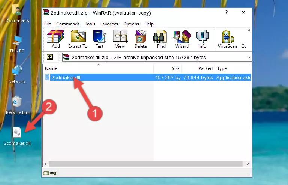This screenshot has width=288, height=185.
Task: Expand hidden toolbar buttons chevron
Action: point(249,30)
